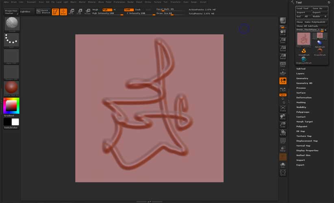Select the SingleLayerBrush tool icon
334x203 pixels.
pyautogui.click(x=304, y=60)
